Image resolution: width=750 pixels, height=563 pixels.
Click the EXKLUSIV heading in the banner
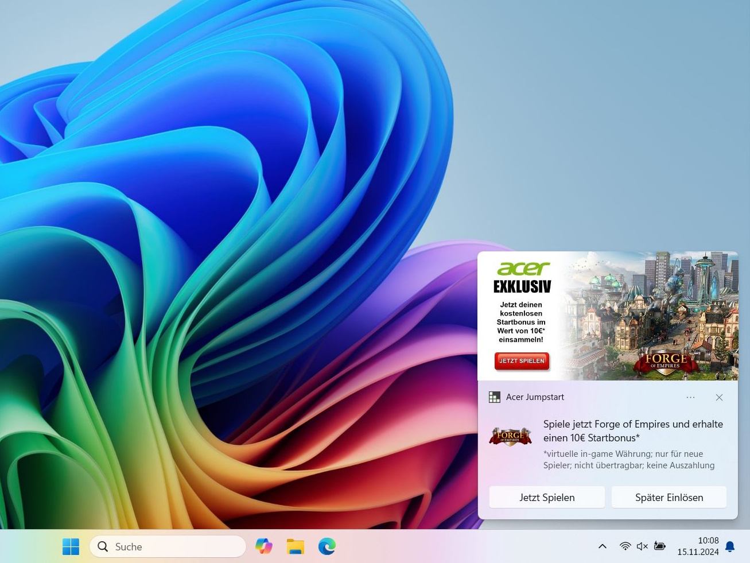pyautogui.click(x=522, y=286)
